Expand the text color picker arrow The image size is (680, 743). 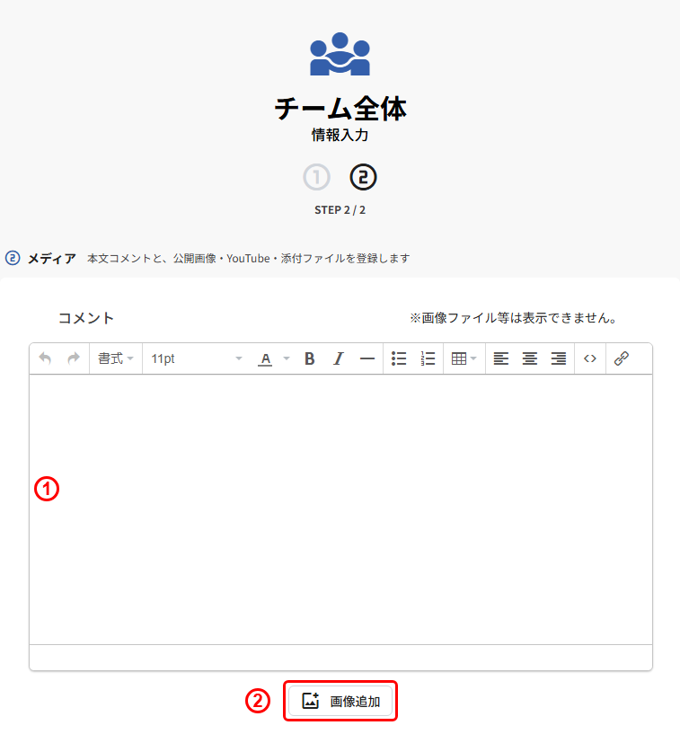click(x=287, y=358)
